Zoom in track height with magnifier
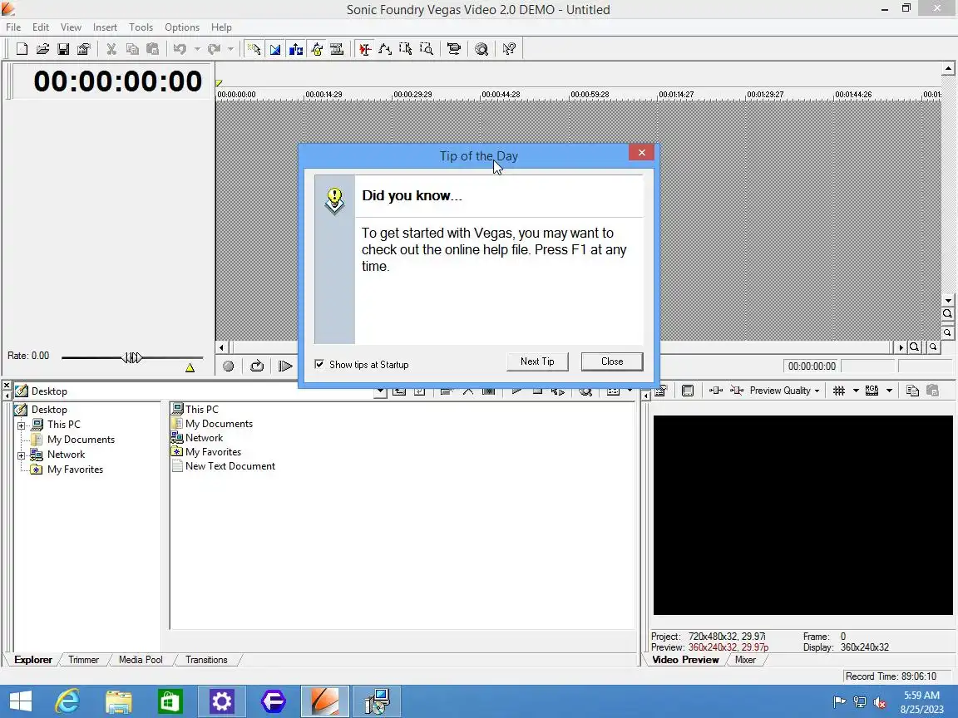 pos(948,314)
